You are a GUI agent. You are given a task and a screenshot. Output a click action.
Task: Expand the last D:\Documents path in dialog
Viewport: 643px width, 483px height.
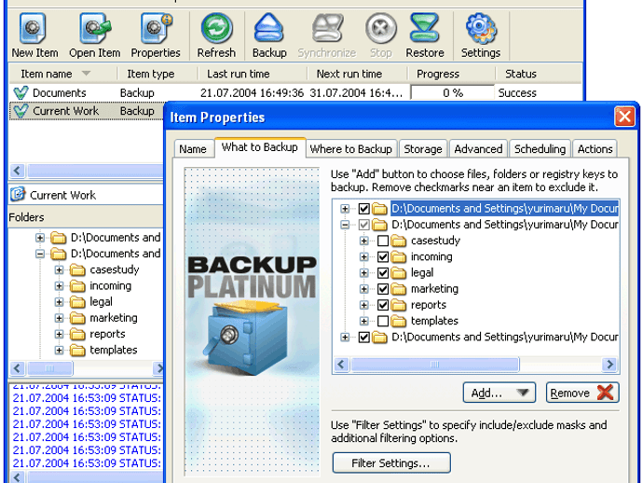coord(345,337)
